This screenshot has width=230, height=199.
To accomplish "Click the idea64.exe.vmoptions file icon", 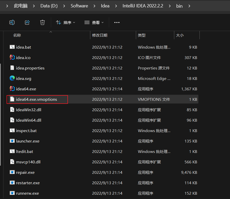I will [12, 99].
